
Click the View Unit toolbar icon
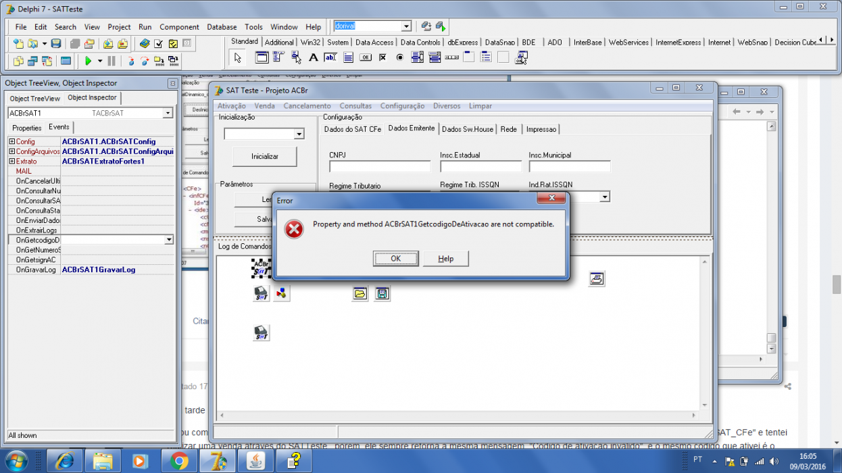18,61
